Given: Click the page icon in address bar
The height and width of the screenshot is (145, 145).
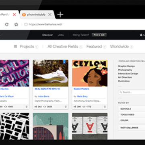Looking at the screenshot, I should [x=26, y=24].
